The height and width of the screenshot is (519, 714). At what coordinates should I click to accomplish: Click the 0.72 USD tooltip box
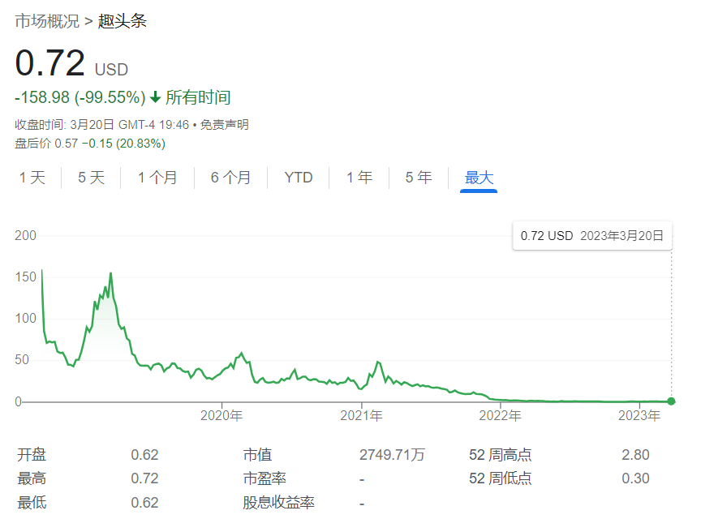pos(591,236)
